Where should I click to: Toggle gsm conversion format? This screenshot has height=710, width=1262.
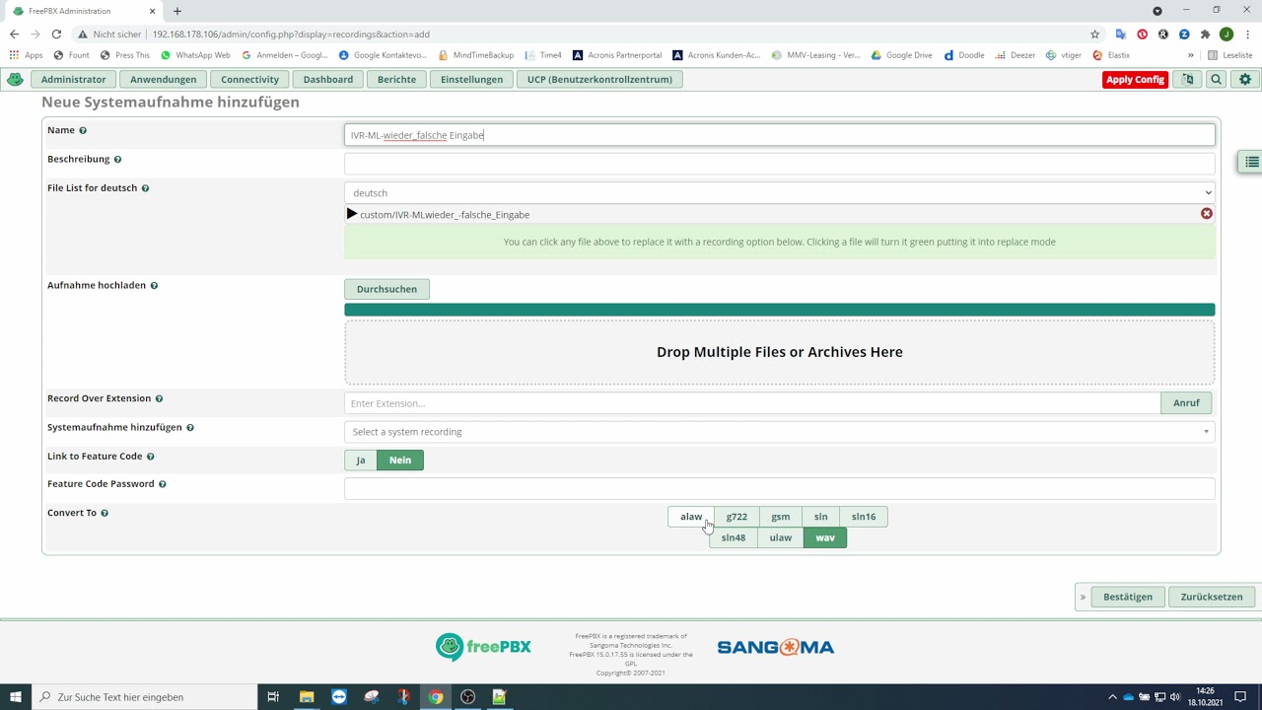[781, 517]
